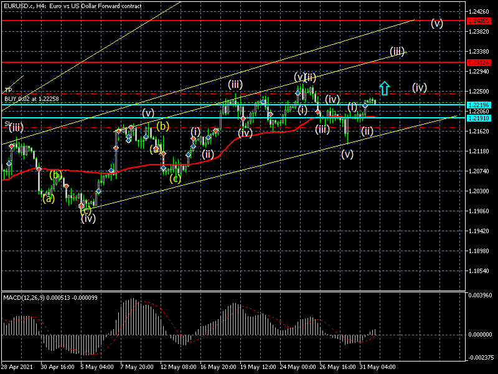Click the (iv) wave label right of cyan arrow
Image resolution: width=498 pixels, height=374 pixels.
[419, 87]
